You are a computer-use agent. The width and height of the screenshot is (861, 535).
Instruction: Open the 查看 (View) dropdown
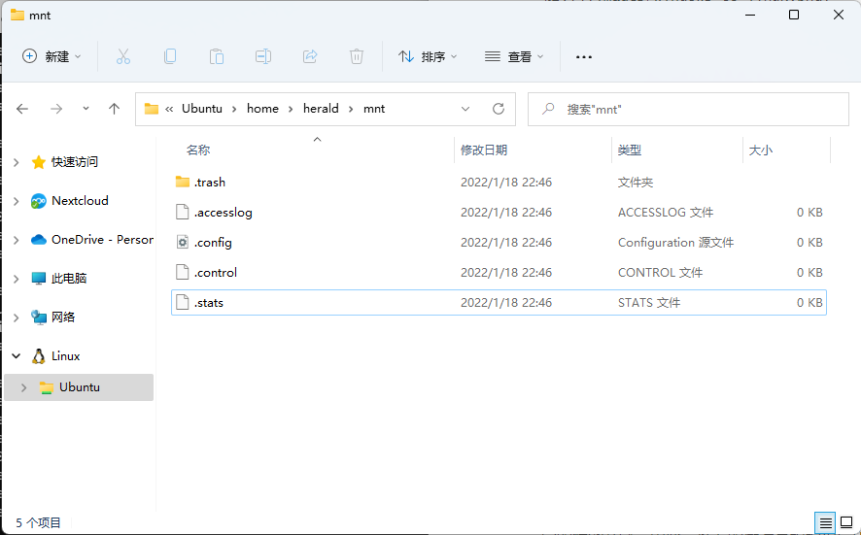click(x=514, y=56)
